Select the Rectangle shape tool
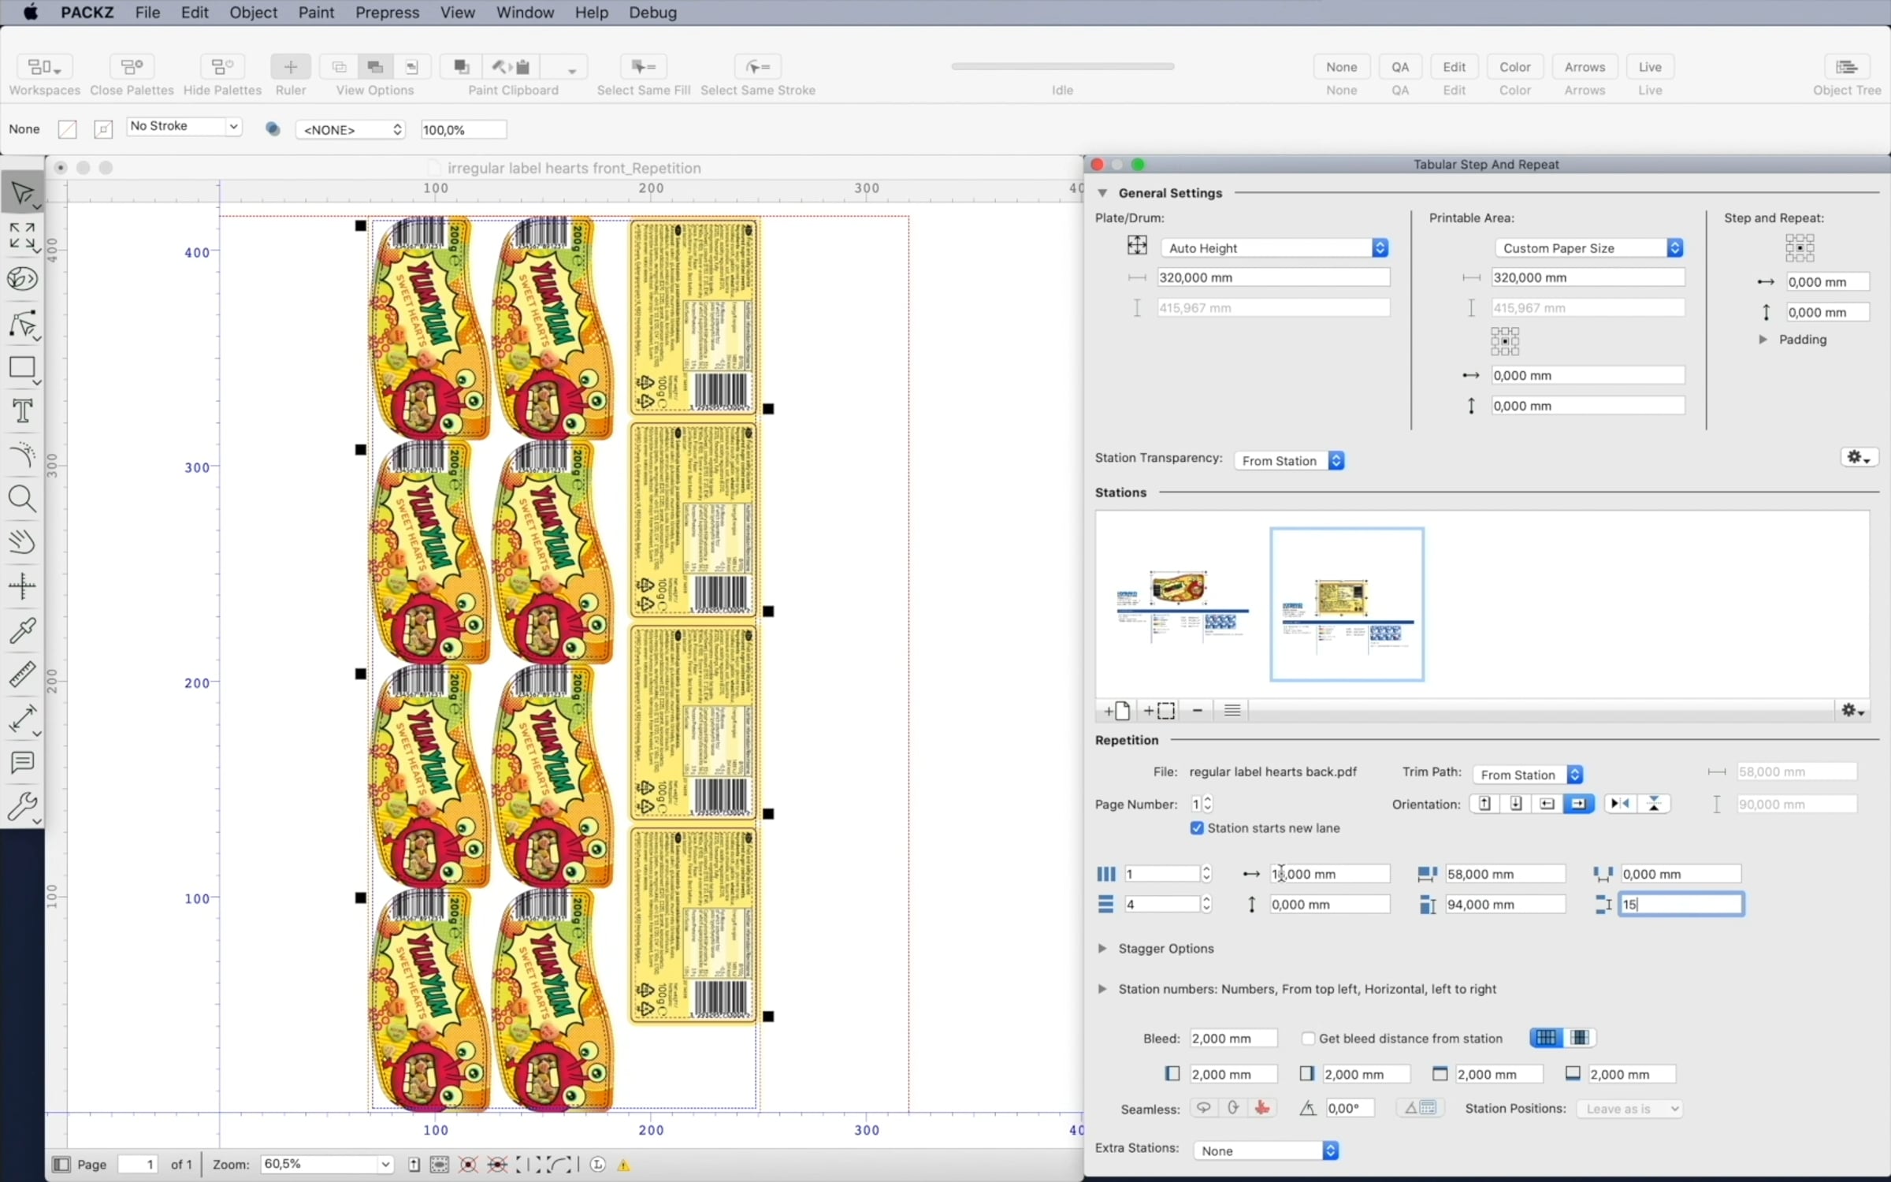Viewport: 1891px width, 1182px height. point(22,367)
